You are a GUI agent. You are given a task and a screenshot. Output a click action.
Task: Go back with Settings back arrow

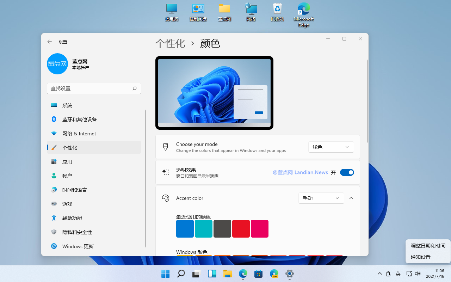tap(50, 42)
